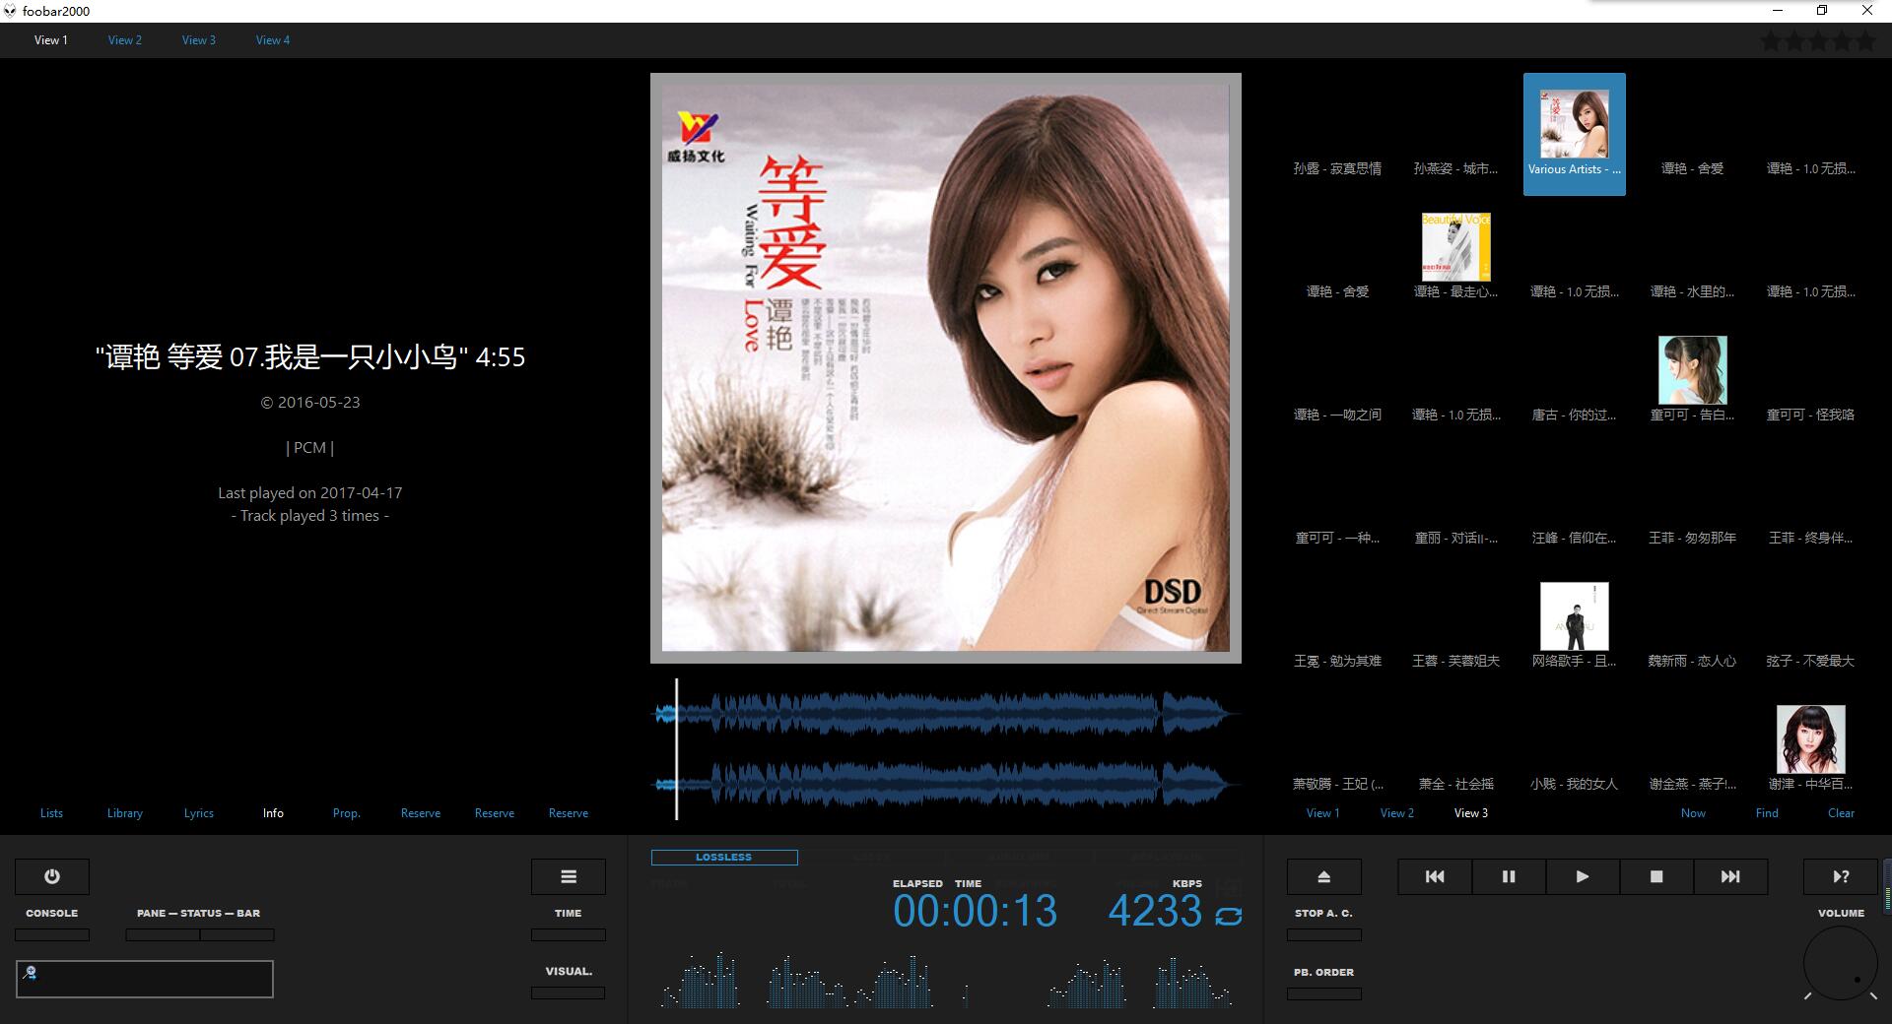Image resolution: width=1892 pixels, height=1024 pixels.
Task: Rate the track with the fifth star
Action: pos(1865,41)
